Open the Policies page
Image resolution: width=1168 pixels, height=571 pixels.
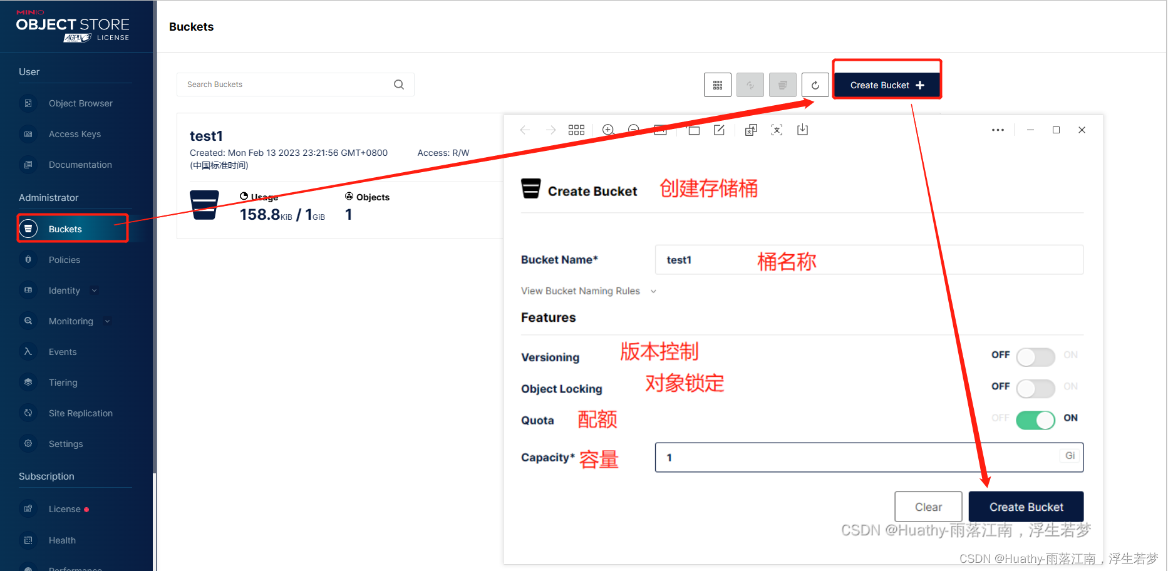(x=65, y=260)
